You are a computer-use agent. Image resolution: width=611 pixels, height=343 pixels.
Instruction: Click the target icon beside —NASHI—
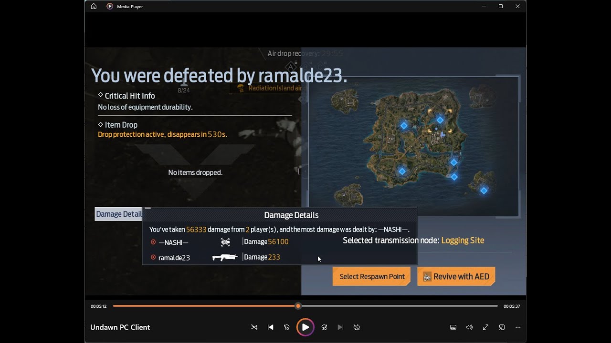(x=153, y=242)
